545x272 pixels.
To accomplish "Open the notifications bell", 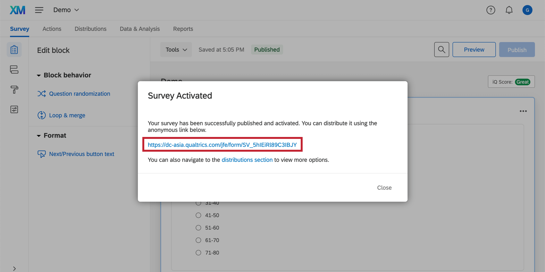I will click(x=509, y=10).
